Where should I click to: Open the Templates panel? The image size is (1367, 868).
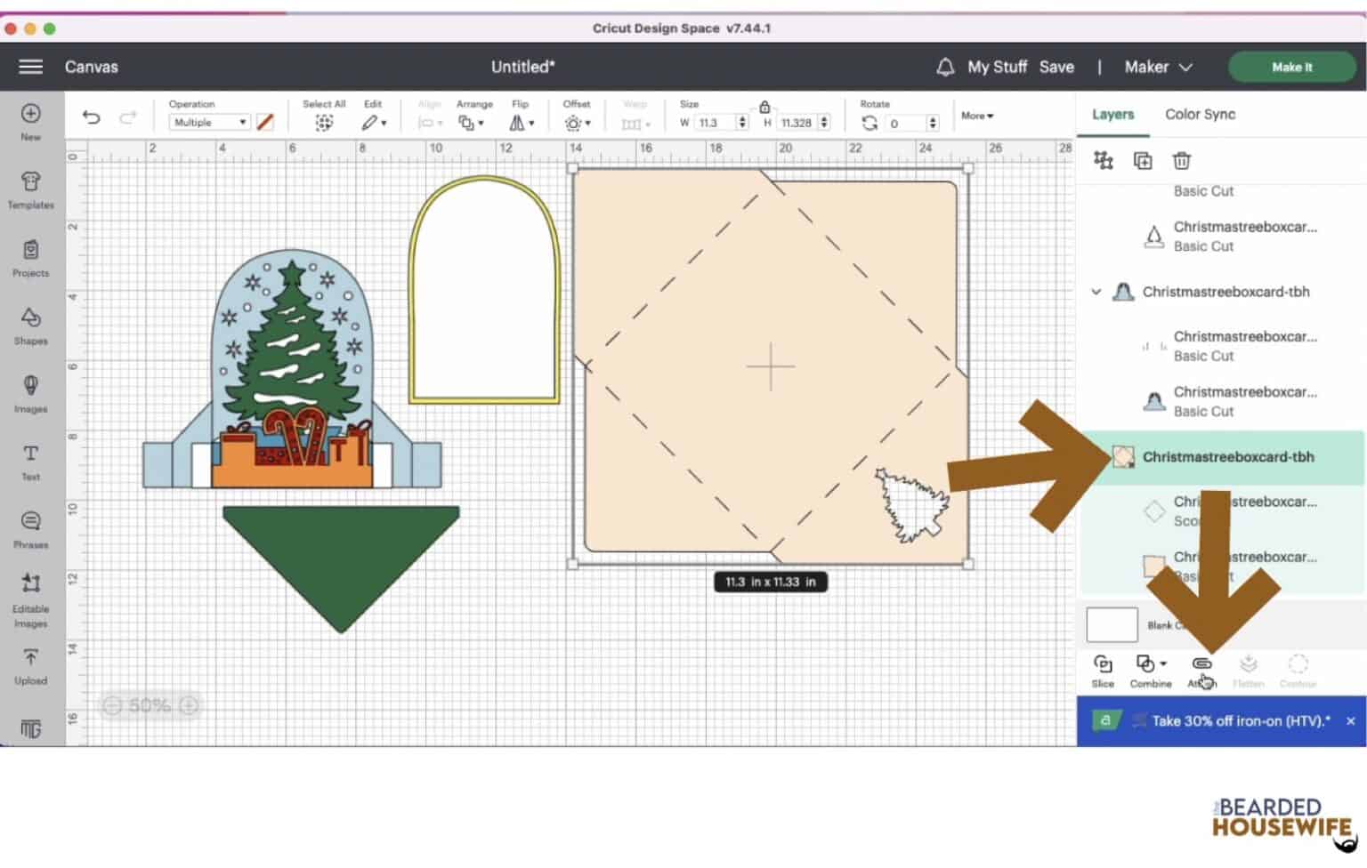click(x=30, y=189)
